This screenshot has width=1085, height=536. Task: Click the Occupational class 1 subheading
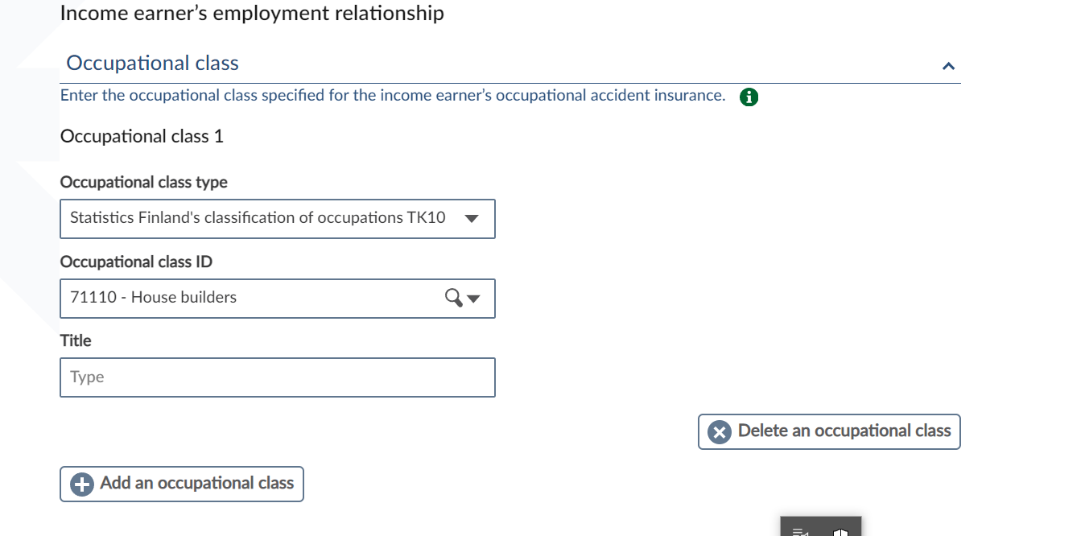(142, 137)
